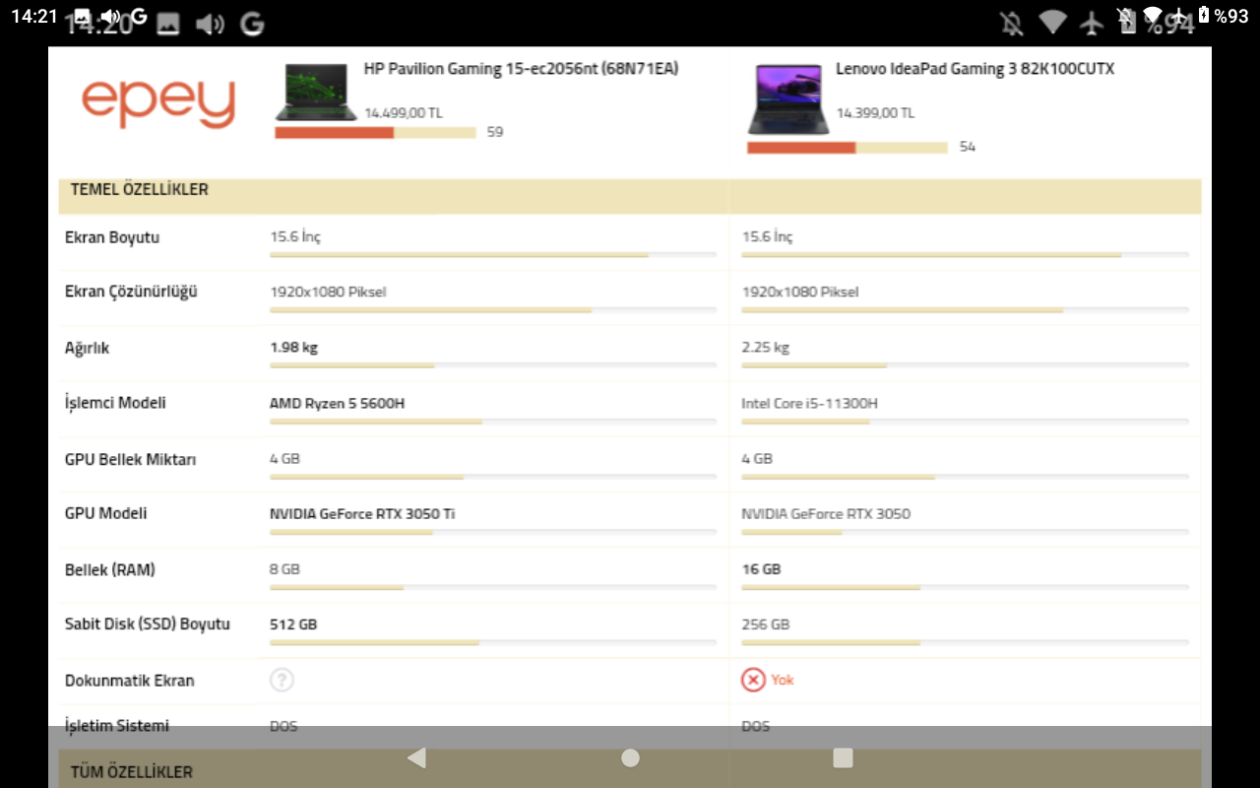Tap the NVIDIA GeForce RTX 3050 Ti text

coord(362,514)
